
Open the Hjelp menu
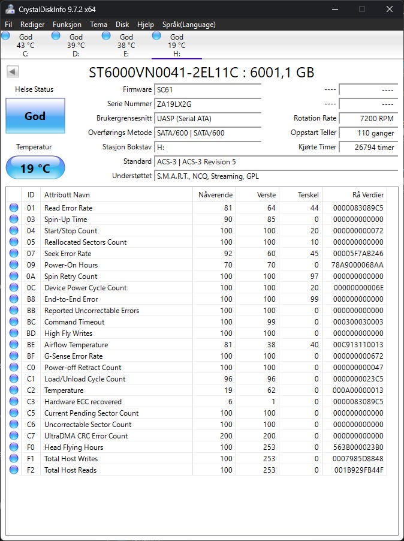pyautogui.click(x=146, y=25)
